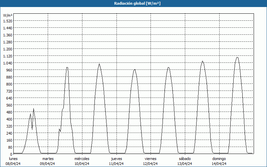Click the 'martes' day label
The width and height of the screenshot is (267, 167).
pos(48,159)
